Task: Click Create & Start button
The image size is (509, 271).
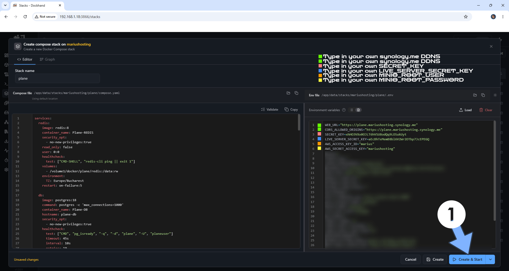Action: click(x=467, y=259)
